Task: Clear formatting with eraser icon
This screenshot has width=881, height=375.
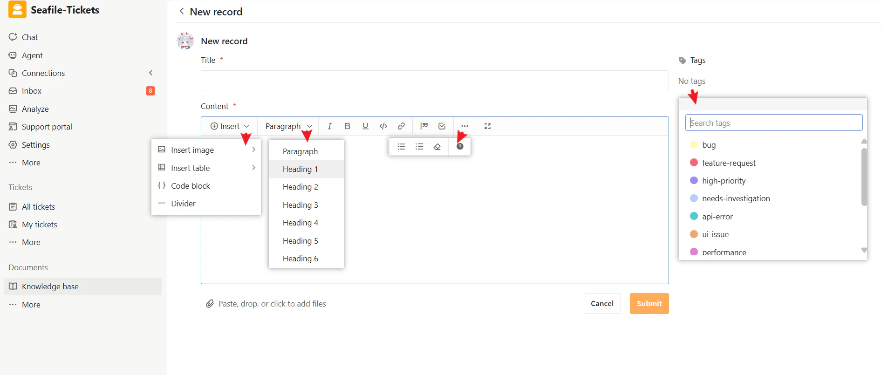Action: click(x=437, y=147)
